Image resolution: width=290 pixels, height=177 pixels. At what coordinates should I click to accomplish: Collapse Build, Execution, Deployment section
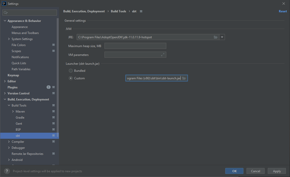coord(5,99)
